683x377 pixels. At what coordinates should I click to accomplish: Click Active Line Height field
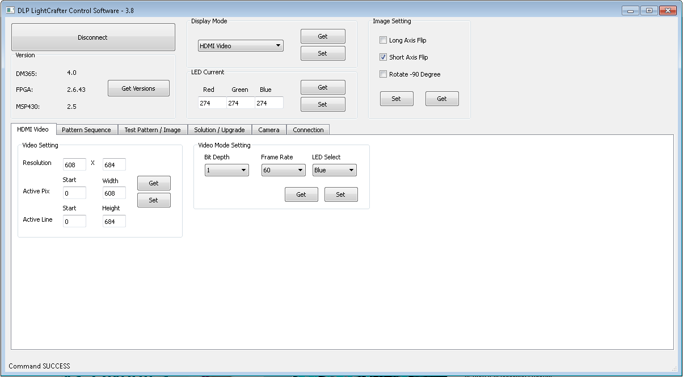pos(114,221)
